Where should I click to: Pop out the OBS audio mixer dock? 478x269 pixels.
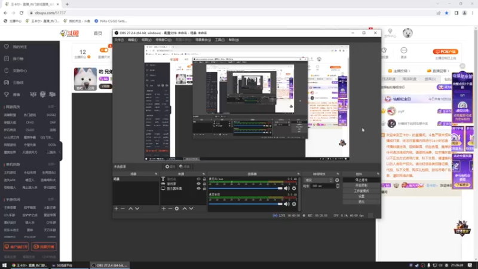click(x=298, y=174)
